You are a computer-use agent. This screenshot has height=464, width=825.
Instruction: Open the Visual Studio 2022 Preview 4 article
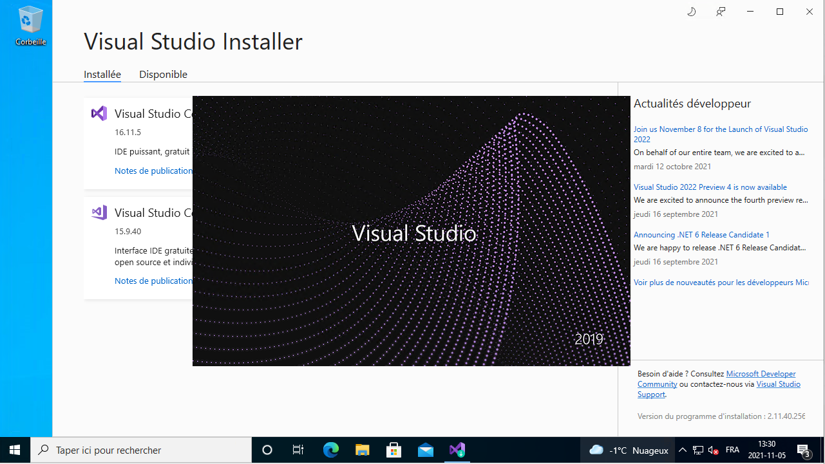tap(710, 187)
